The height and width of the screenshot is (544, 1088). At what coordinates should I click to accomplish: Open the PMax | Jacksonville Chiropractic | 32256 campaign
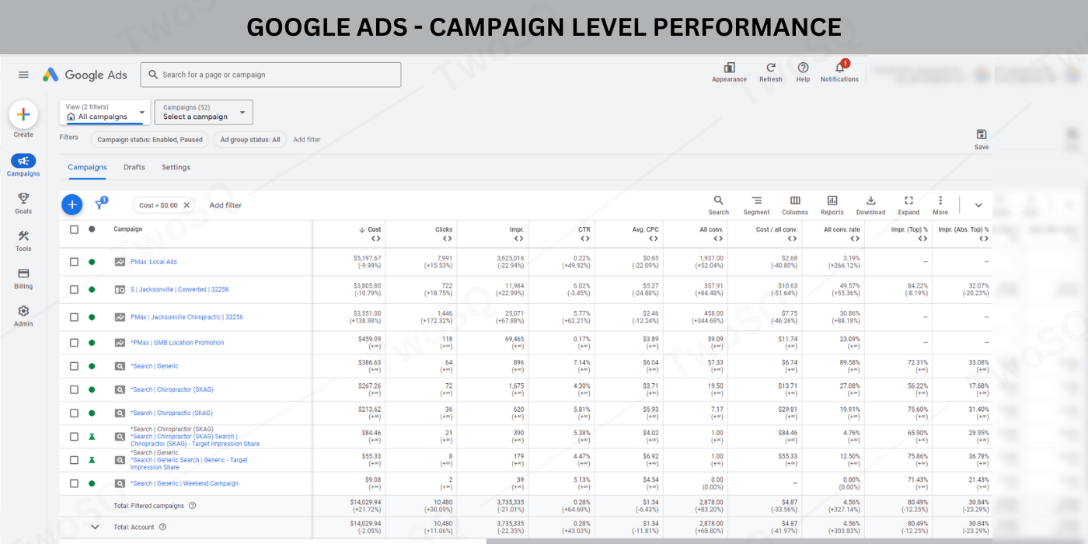click(x=187, y=317)
